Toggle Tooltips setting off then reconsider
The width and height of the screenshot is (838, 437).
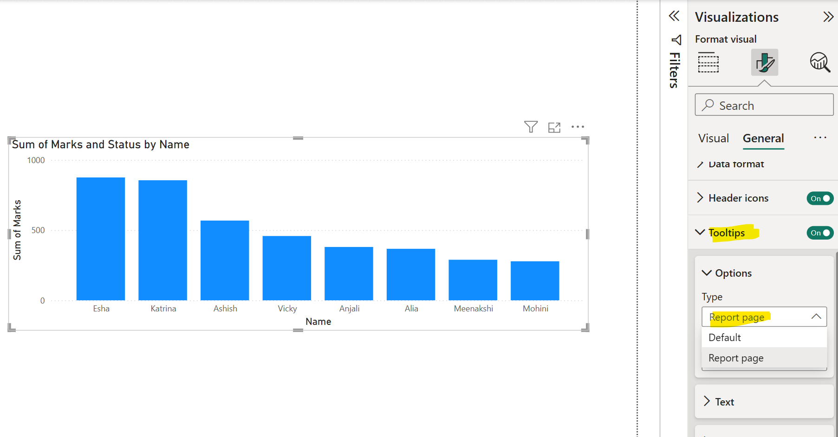pyautogui.click(x=820, y=233)
